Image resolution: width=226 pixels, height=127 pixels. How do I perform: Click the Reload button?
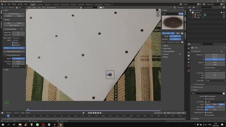[19, 16]
